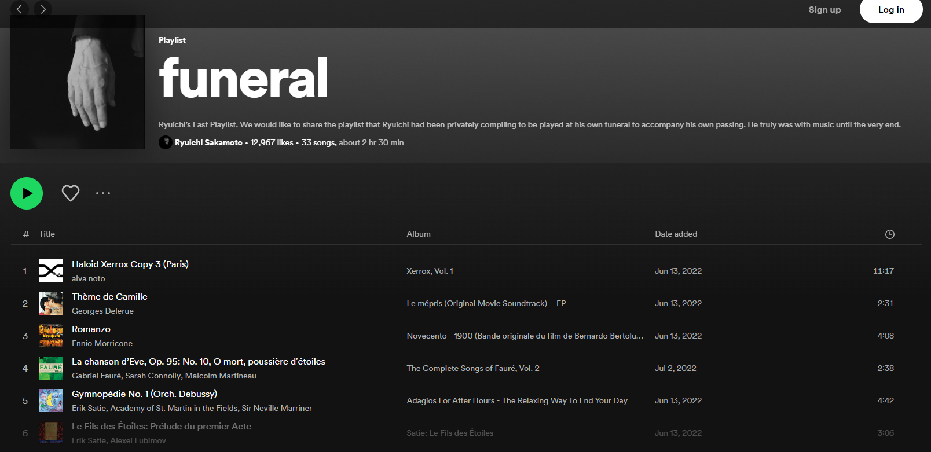Click track number 1 in the list

(25, 271)
